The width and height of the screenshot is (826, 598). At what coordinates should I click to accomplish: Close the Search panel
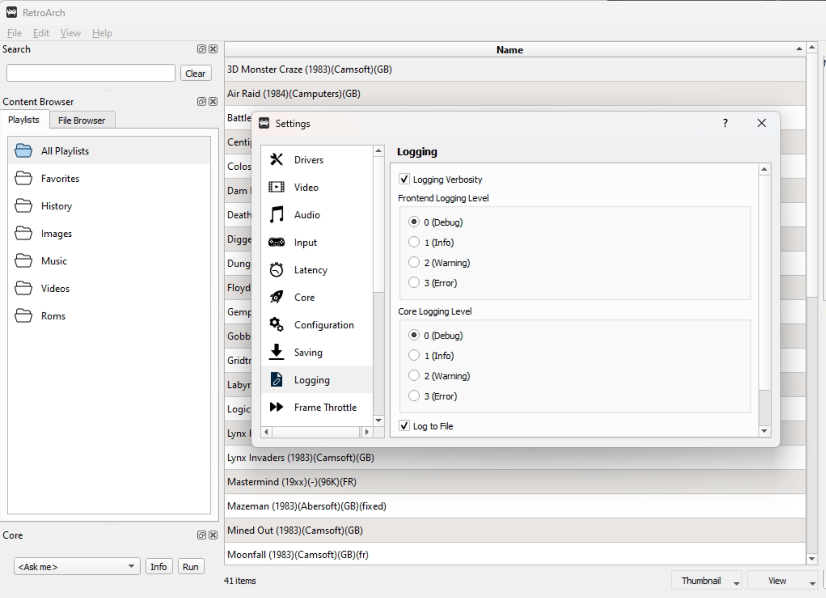click(x=213, y=49)
